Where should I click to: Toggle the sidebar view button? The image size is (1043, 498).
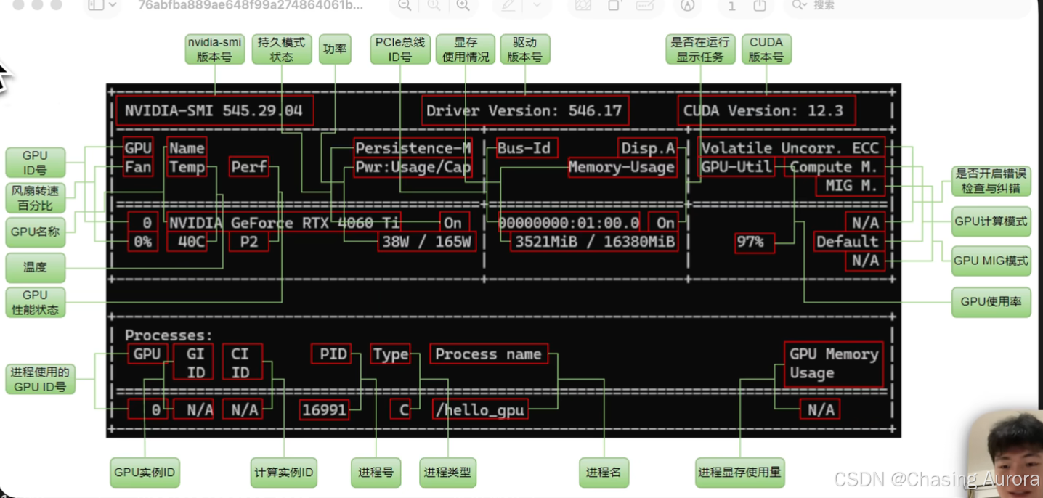pos(95,5)
